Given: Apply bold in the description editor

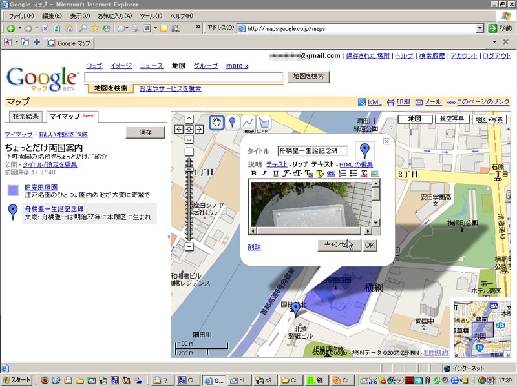Looking at the screenshot, I should (253, 173).
